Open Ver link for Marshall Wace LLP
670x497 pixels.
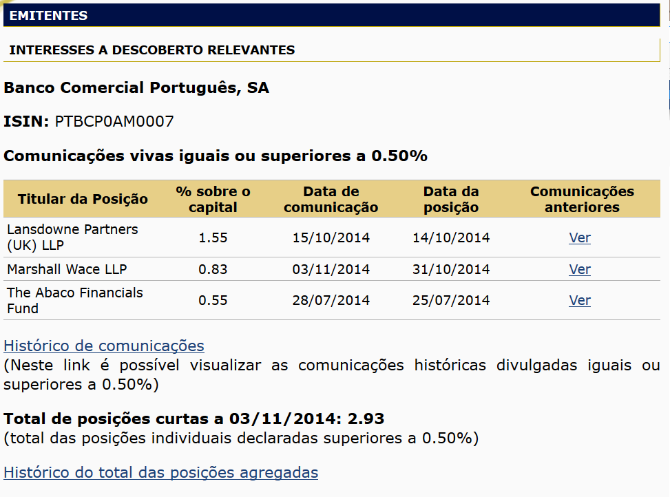579,269
